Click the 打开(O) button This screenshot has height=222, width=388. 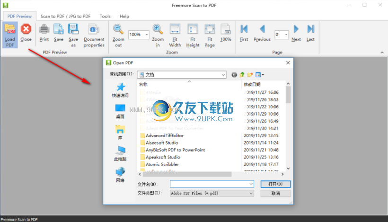pos(275,184)
